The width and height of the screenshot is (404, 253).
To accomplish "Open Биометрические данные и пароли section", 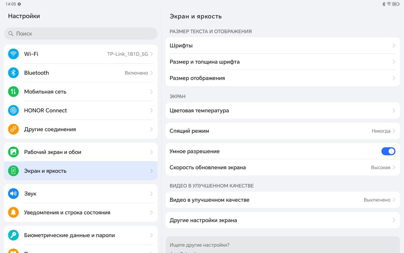I will coord(81,235).
